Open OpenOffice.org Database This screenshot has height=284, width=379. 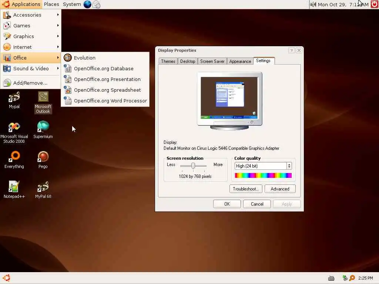coord(105,68)
